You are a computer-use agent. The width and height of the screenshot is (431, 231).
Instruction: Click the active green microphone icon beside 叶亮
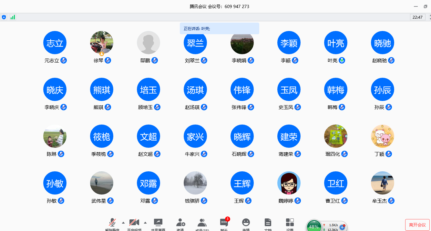(x=342, y=60)
